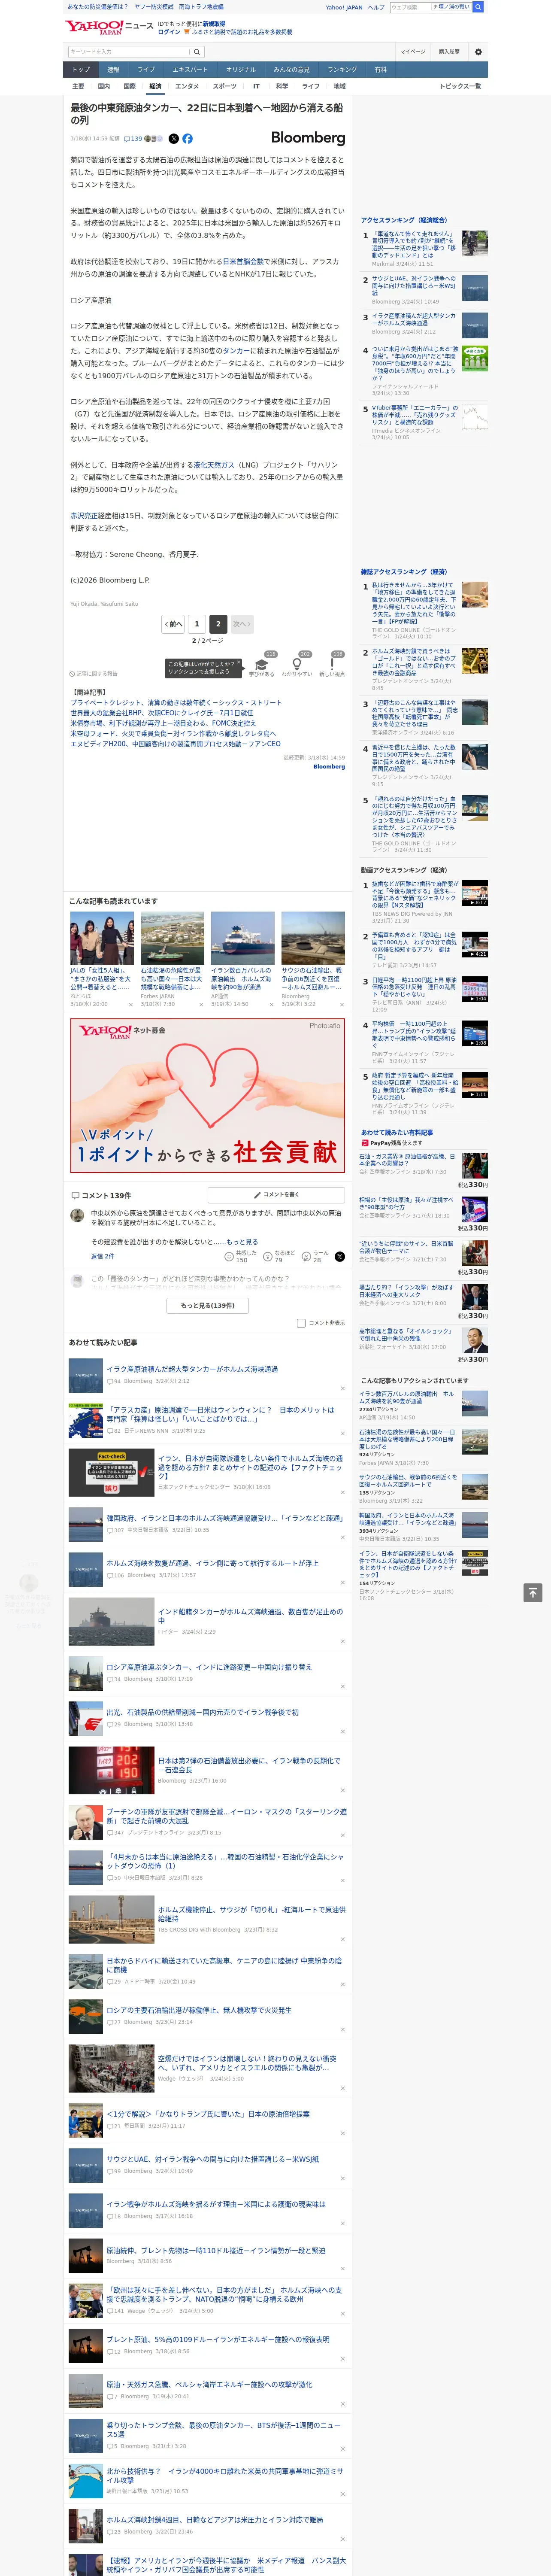This screenshot has width=551, height=2576.
Task: Select the 国際 category tab
Action: [x=129, y=86]
